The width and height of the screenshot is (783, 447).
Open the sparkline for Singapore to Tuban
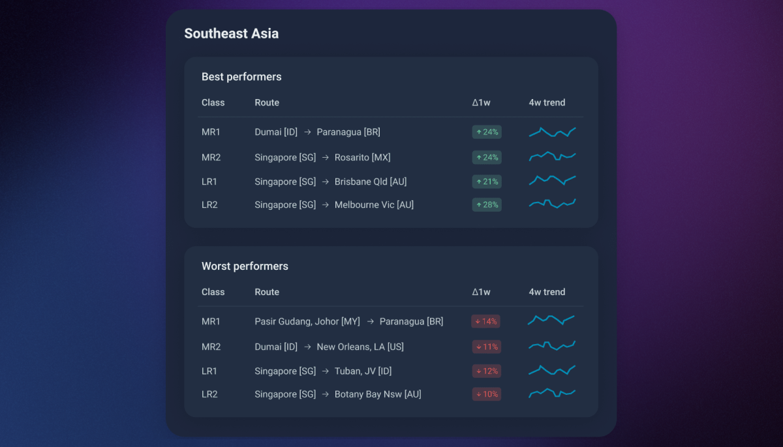[552, 370]
